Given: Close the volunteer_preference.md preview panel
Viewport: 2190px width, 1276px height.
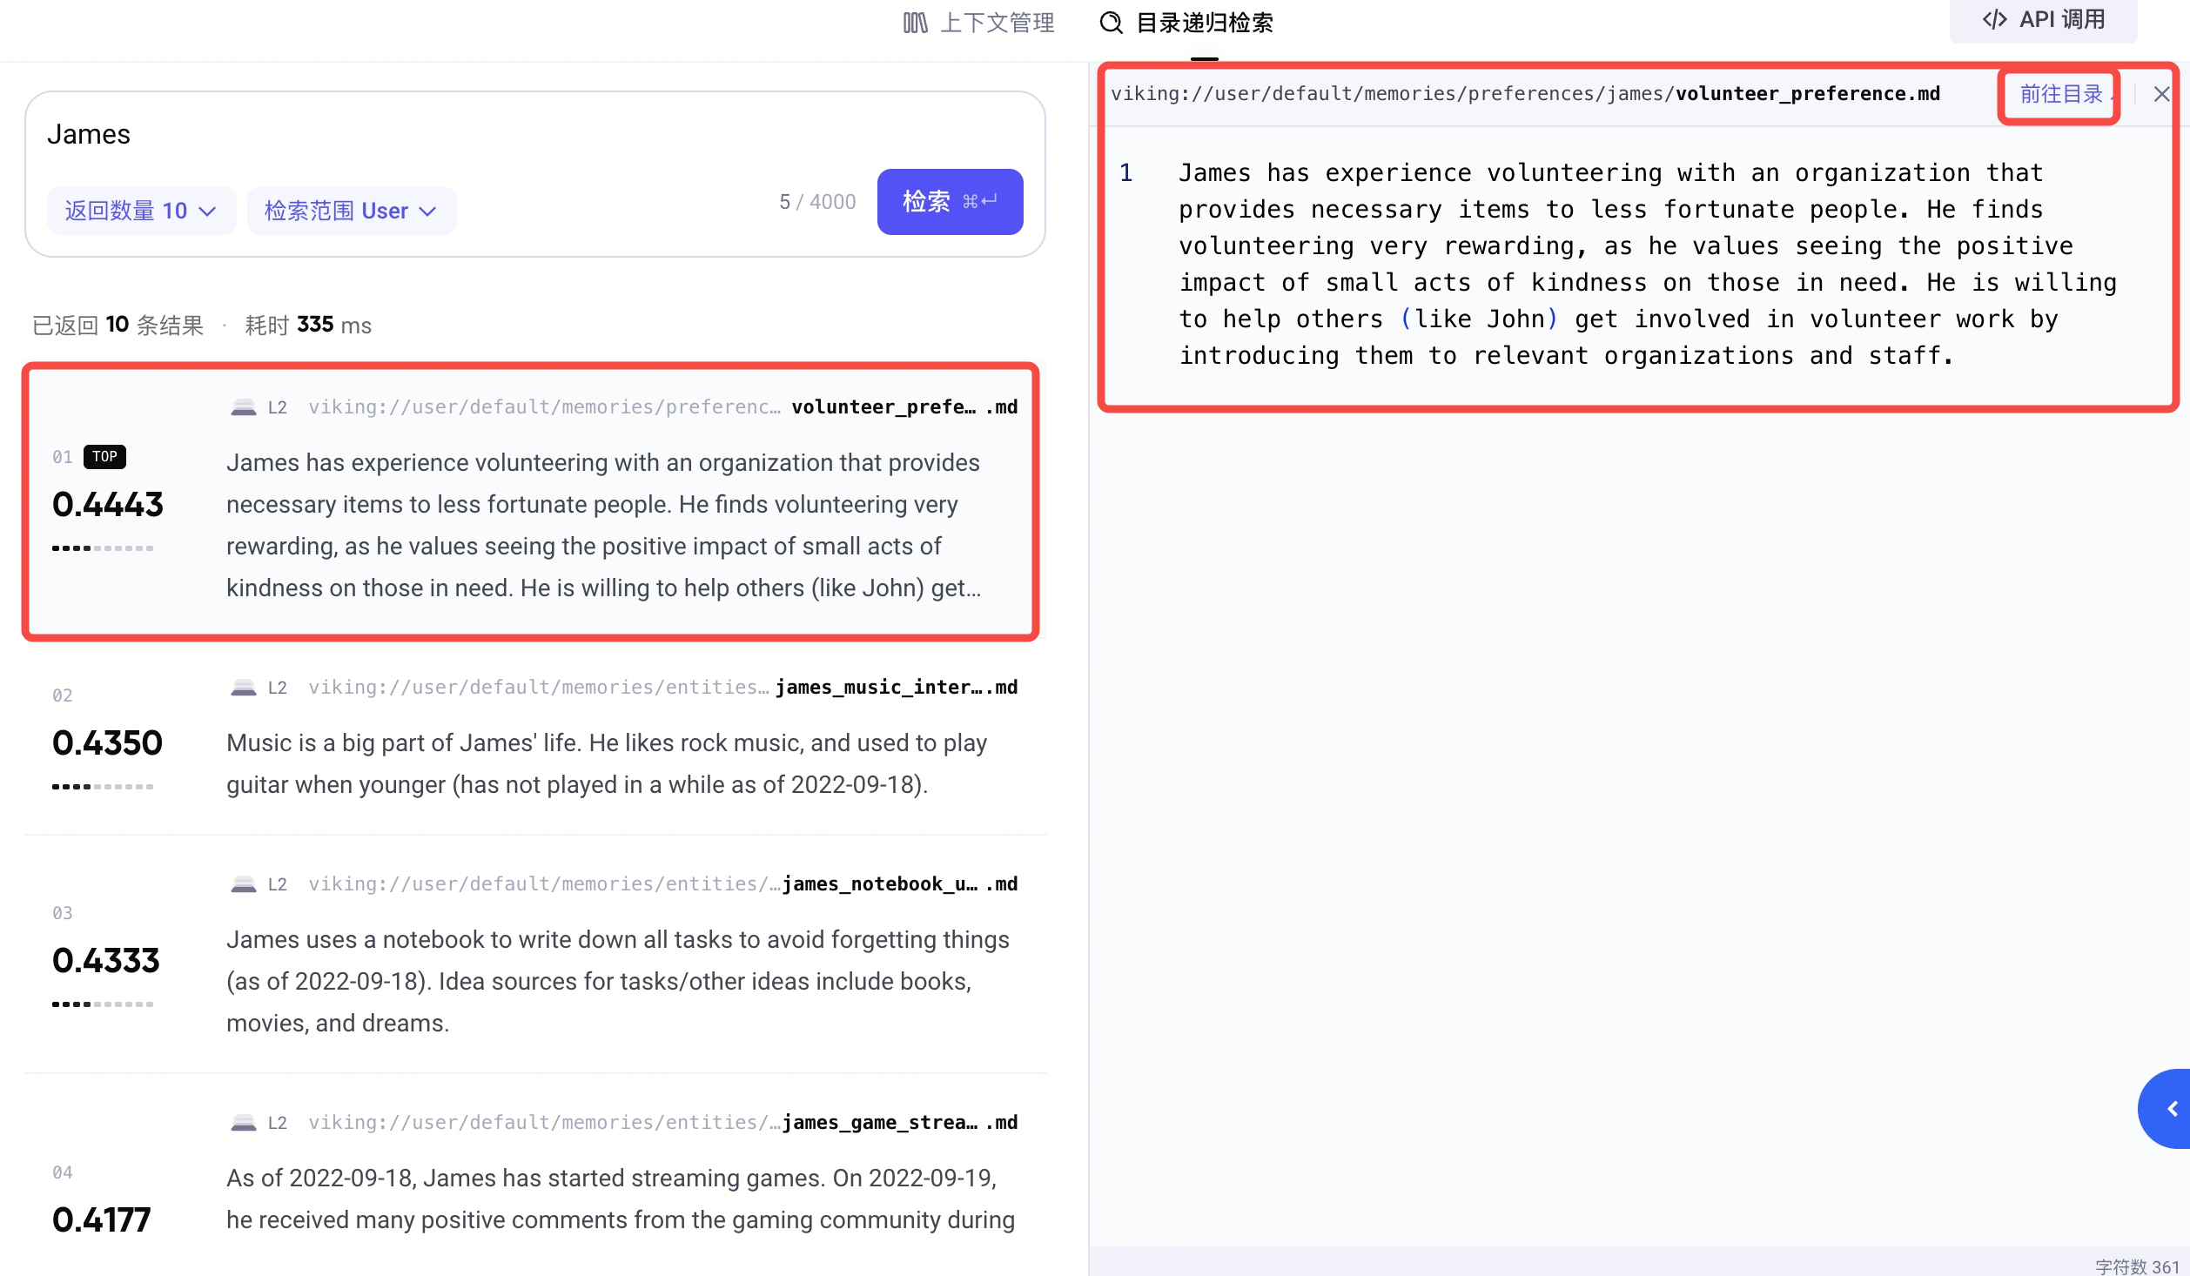Looking at the screenshot, I should tap(2161, 94).
